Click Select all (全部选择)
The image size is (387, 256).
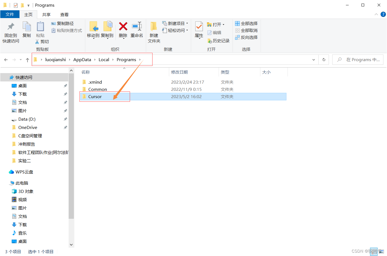246,24
